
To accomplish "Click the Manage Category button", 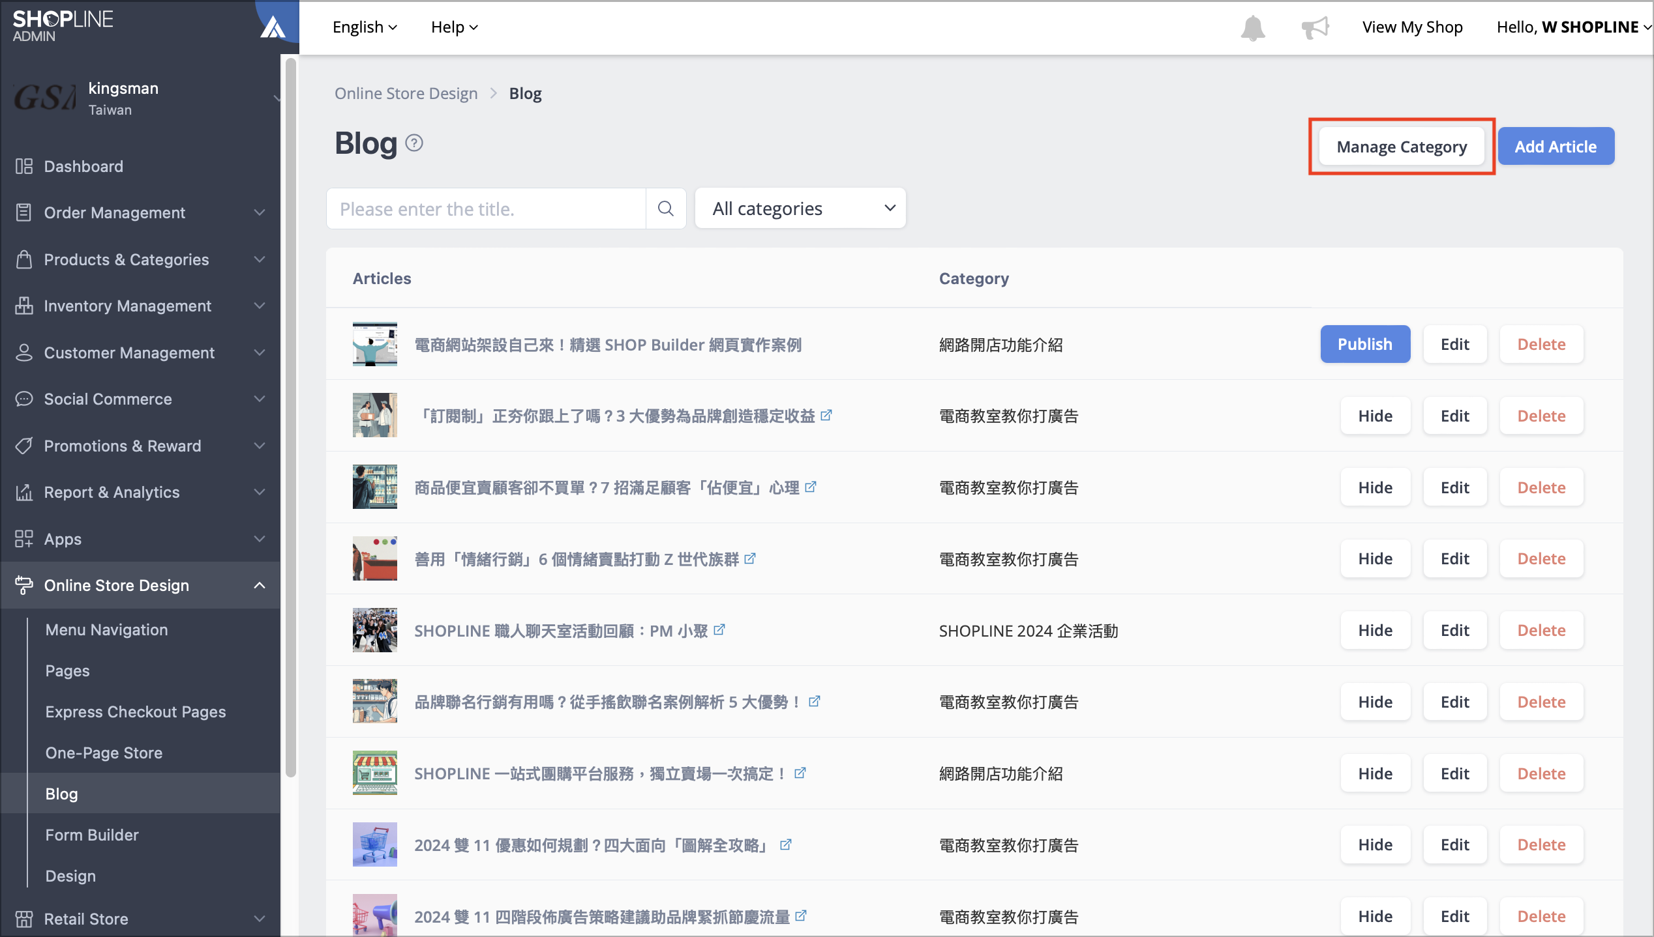I will [x=1402, y=147].
